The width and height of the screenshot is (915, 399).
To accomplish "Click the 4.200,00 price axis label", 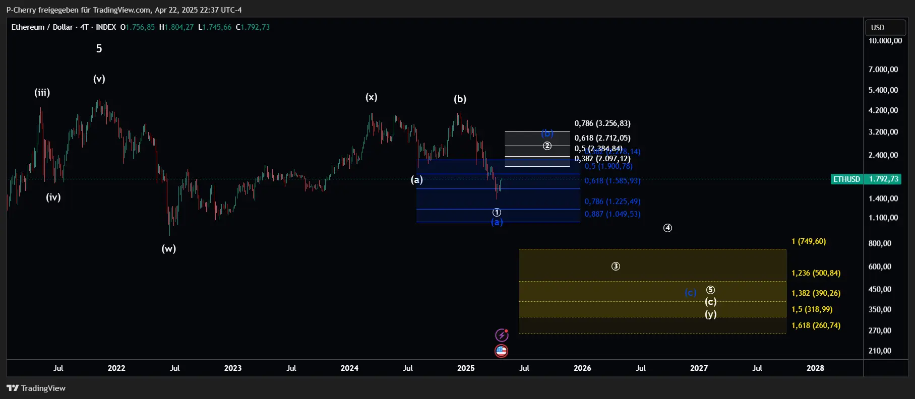I will [883, 110].
